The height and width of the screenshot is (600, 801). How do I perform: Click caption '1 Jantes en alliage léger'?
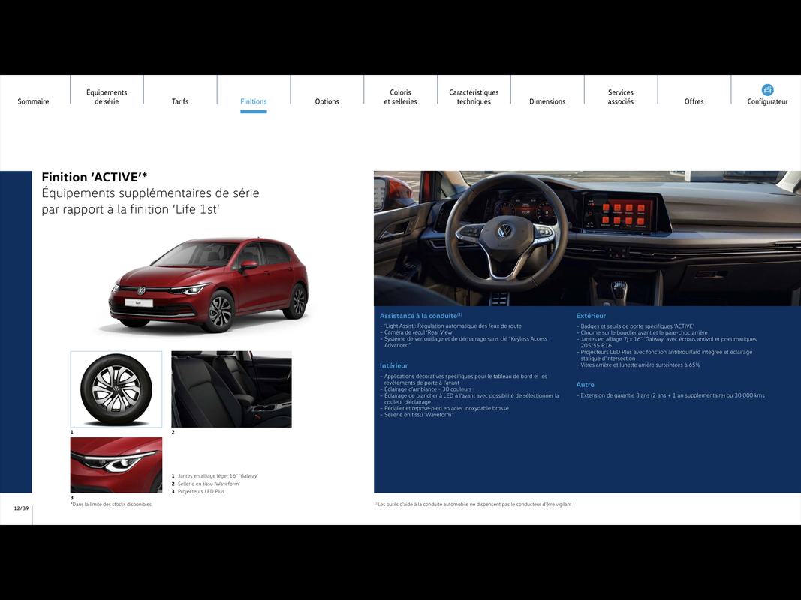pos(215,476)
